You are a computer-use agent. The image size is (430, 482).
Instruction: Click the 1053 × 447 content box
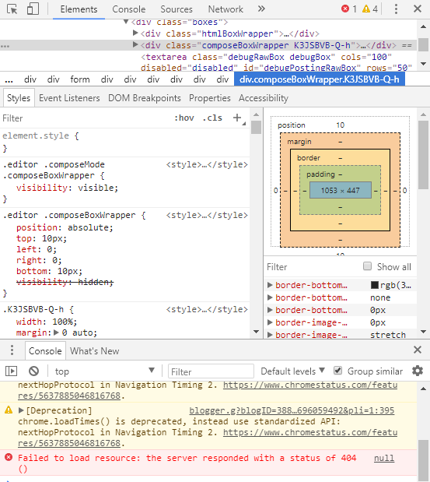[341, 190]
